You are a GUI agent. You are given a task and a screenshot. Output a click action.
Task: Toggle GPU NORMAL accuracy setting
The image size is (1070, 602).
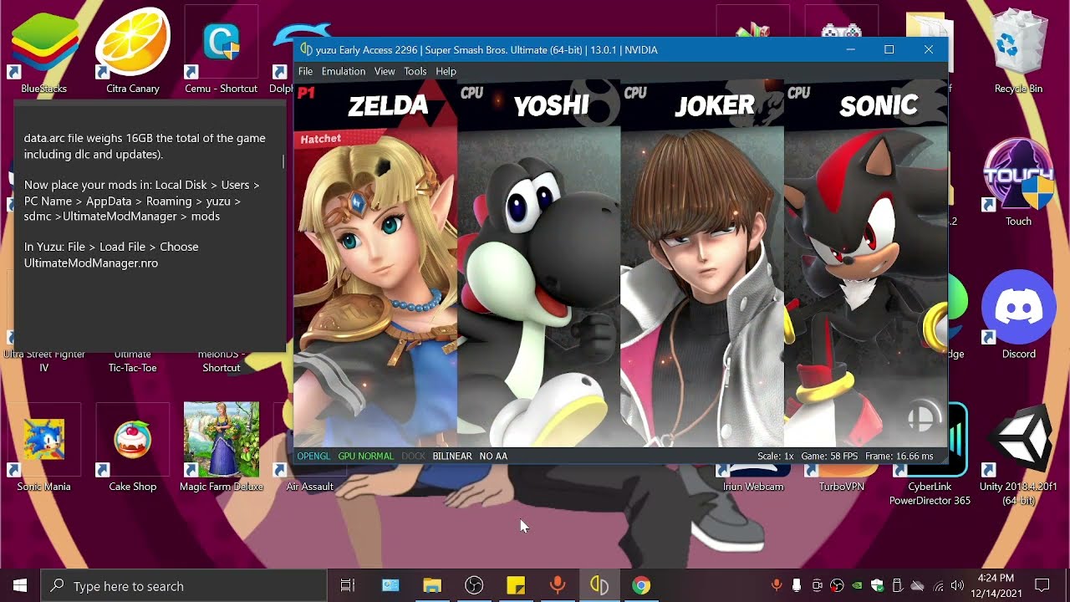click(365, 457)
